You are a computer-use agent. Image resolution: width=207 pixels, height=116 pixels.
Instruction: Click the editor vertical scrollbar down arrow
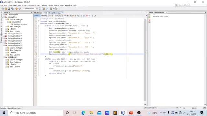(x=145, y=105)
